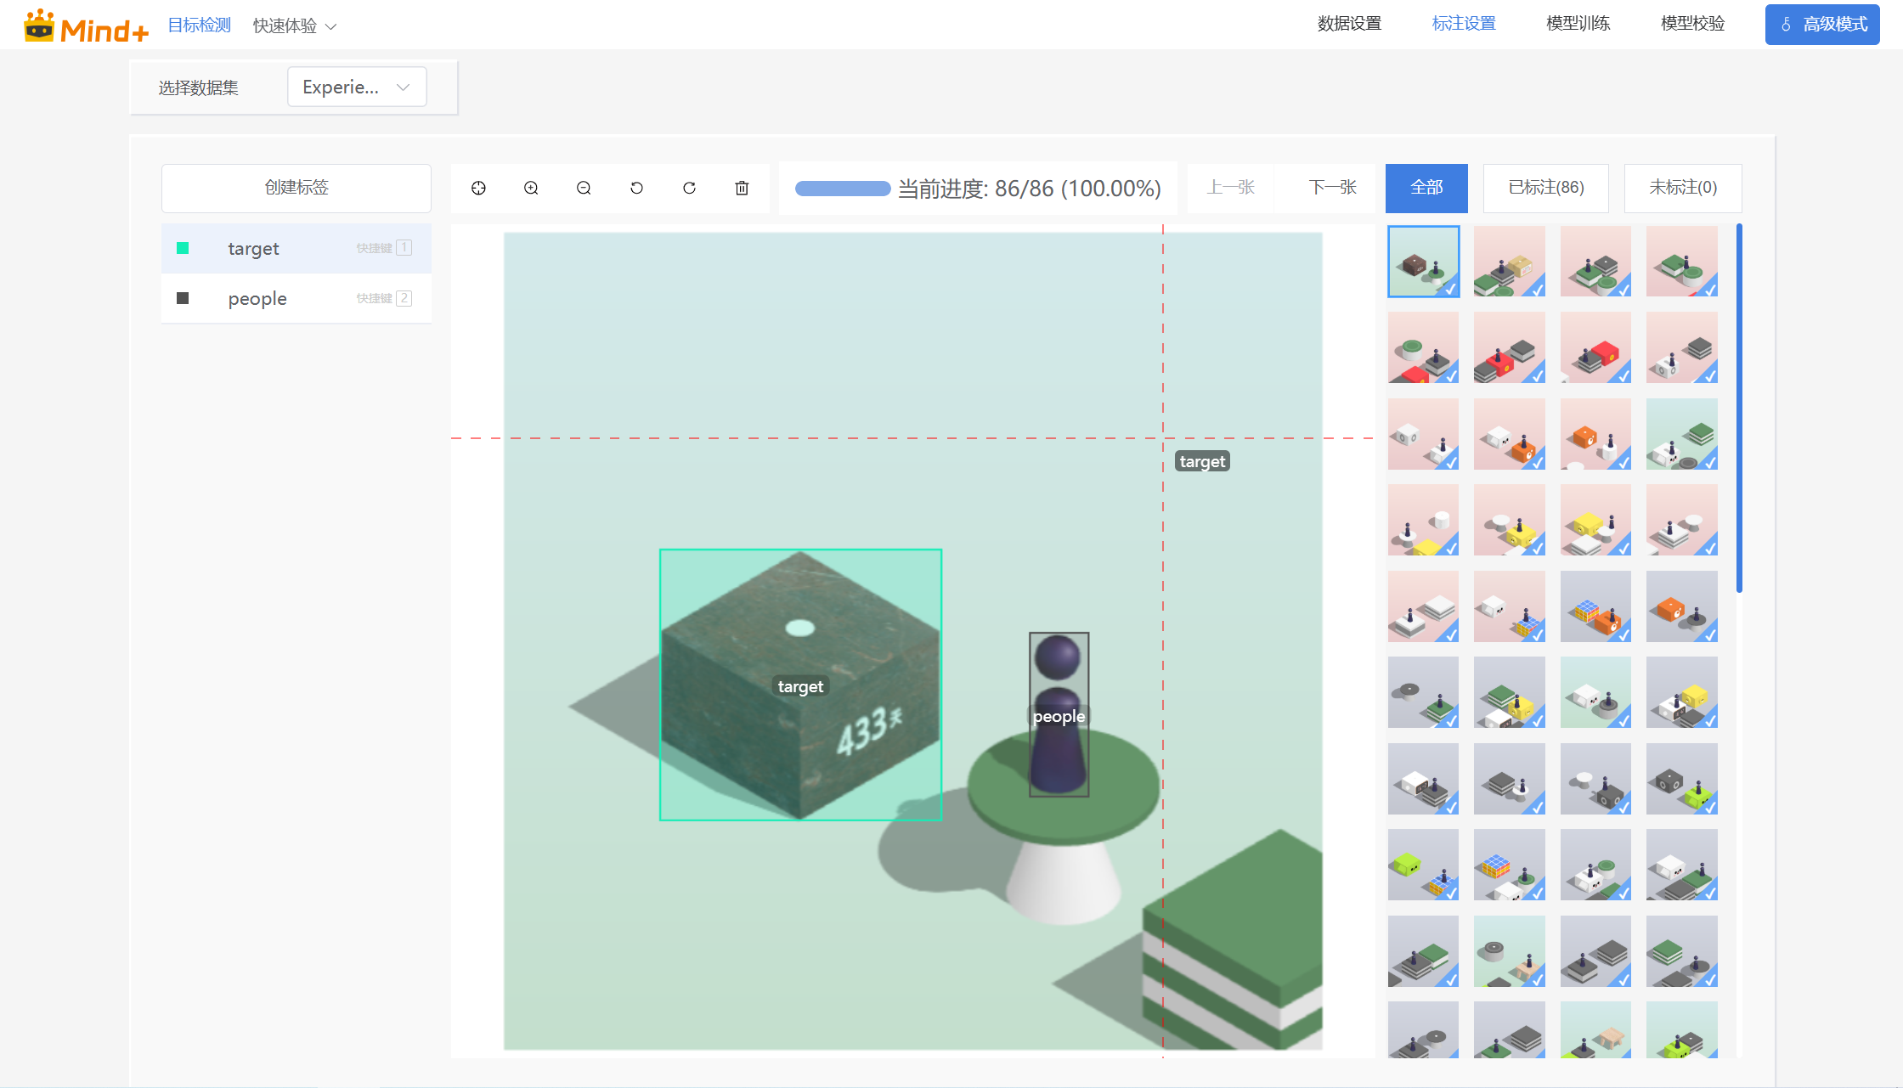Image resolution: width=1903 pixels, height=1088 pixels.
Task: Click the 目标检测 menu item
Action: coord(199,25)
